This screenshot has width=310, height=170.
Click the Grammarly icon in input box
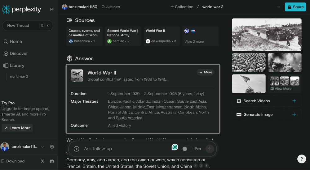coord(175,147)
